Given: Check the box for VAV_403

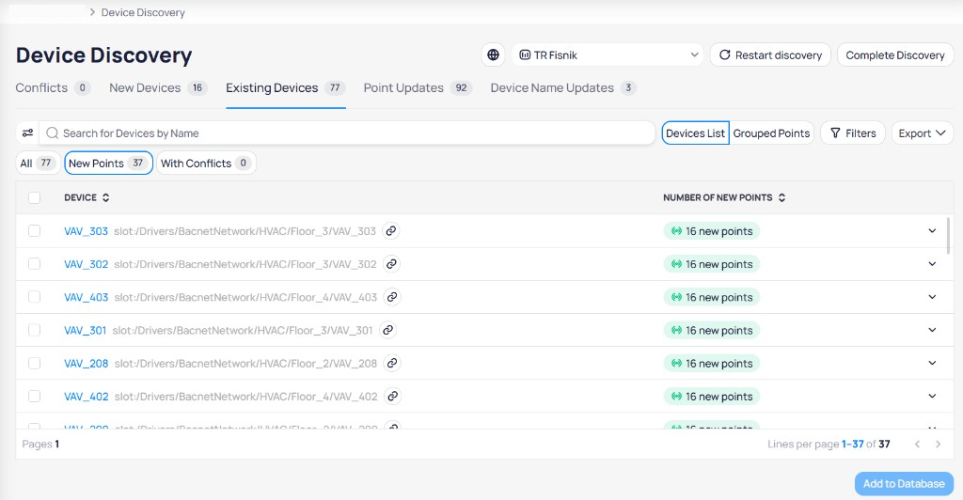Looking at the screenshot, I should [x=35, y=297].
